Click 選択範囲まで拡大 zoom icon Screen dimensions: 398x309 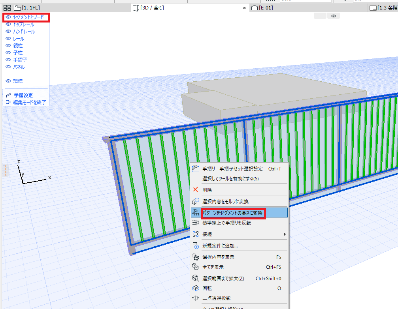[196, 278]
